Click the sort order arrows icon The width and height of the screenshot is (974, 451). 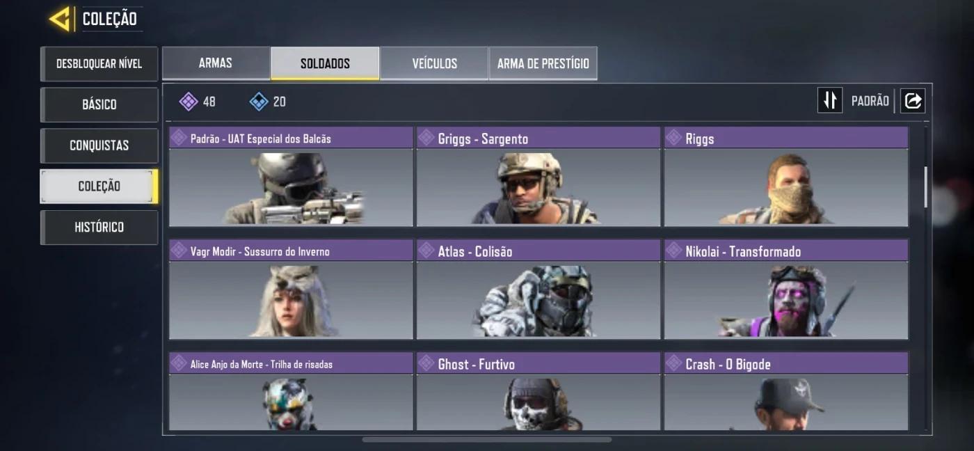830,100
